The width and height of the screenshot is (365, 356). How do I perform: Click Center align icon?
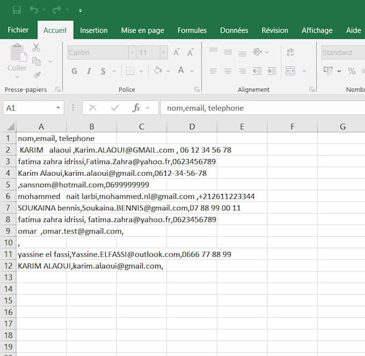tap(228, 71)
